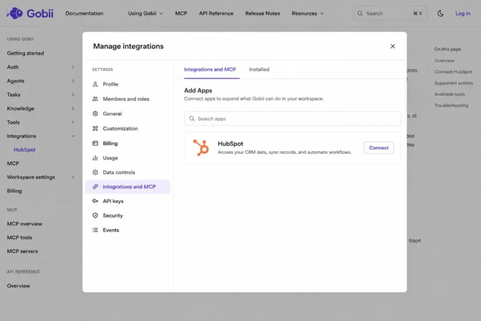Click the Log in link
Image resolution: width=481 pixels, height=321 pixels.
462,13
